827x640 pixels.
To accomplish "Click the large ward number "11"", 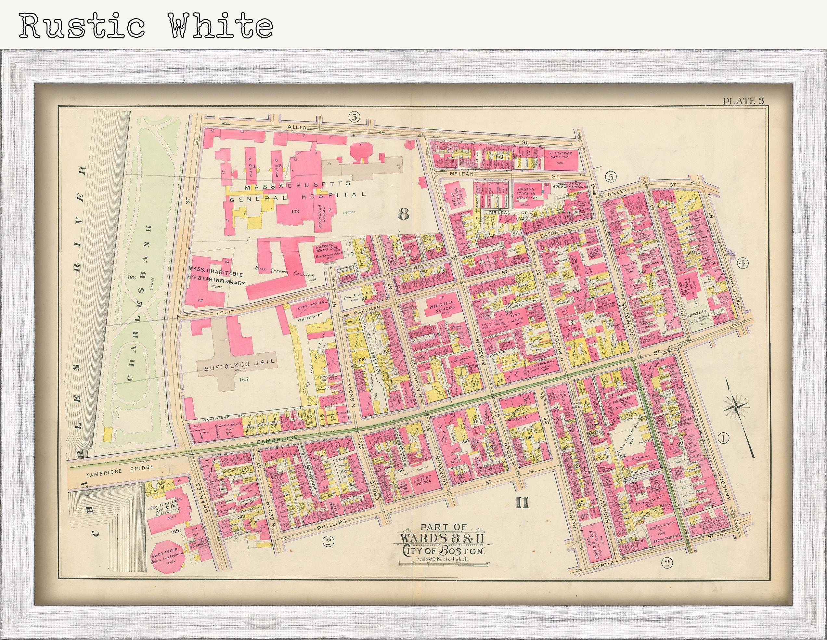I will tap(522, 503).
